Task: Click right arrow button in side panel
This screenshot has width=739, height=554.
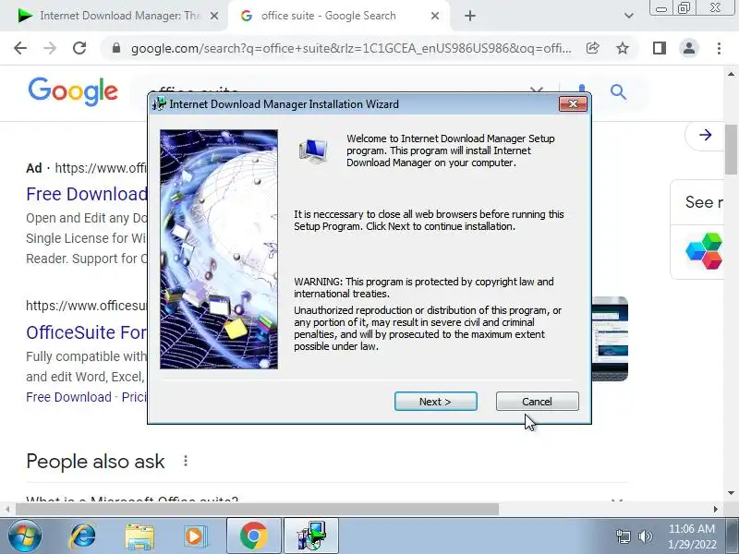Action: pyautogui.click(x=705, y=135)
